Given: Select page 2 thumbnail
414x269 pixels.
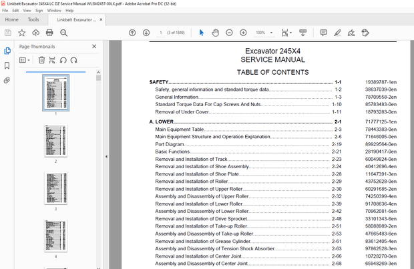Looking at the screenshot, I should point(55,140).
